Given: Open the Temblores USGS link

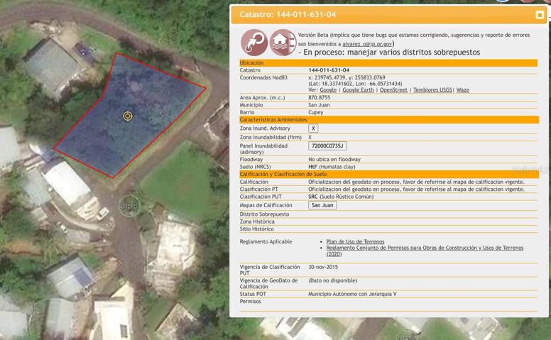Looking at the screenshot, I should [x=432, y=90].
